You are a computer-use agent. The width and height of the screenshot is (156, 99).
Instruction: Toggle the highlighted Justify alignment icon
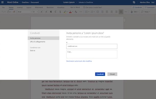(x=121, y=12)
